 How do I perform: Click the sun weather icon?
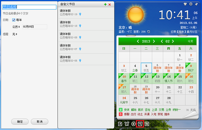[136, 15]
